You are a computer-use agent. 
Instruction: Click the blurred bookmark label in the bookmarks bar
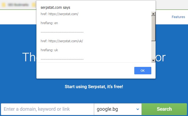click(x=18, y=5)
